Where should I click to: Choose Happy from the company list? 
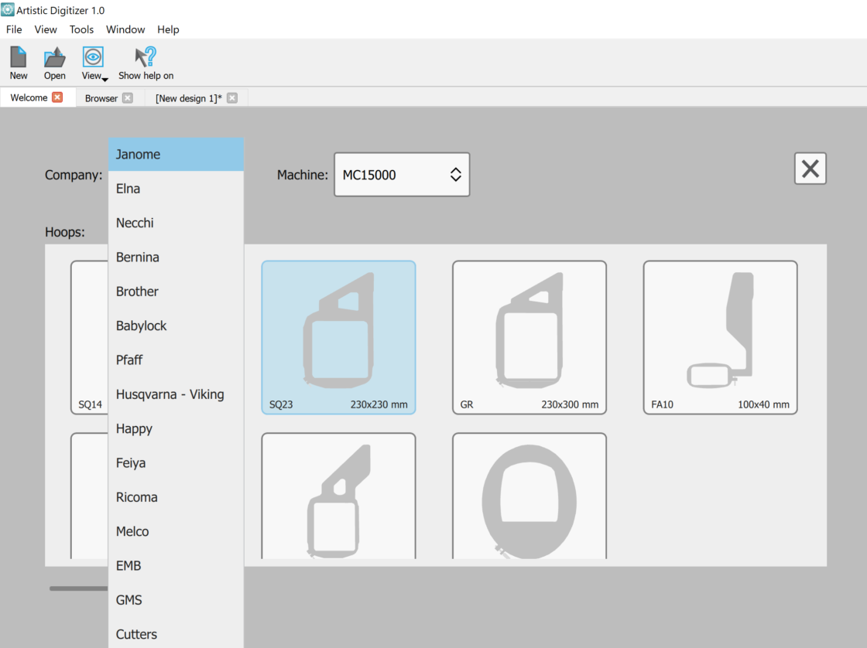click(176, 428)
